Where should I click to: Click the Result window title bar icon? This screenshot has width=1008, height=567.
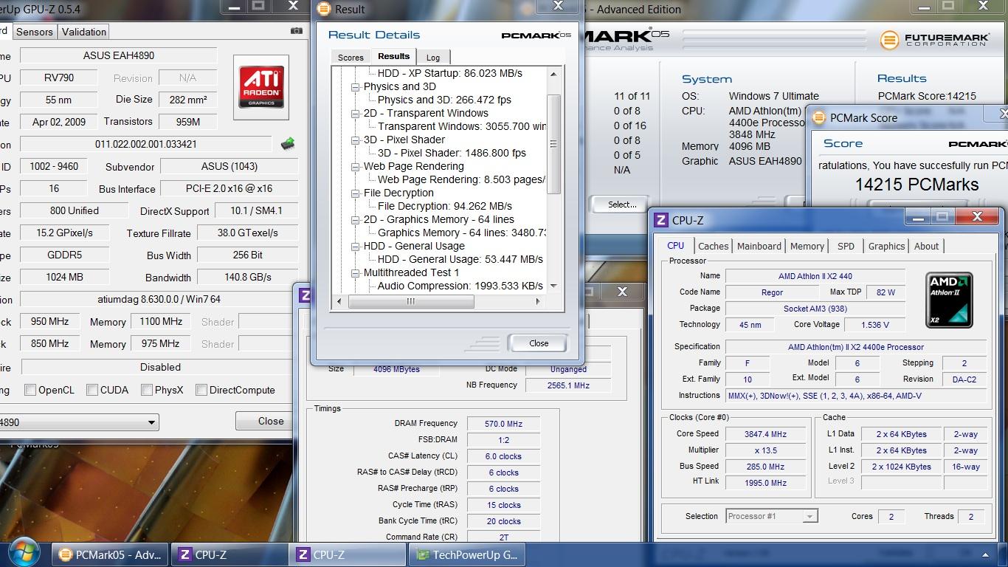coord(323,9)
